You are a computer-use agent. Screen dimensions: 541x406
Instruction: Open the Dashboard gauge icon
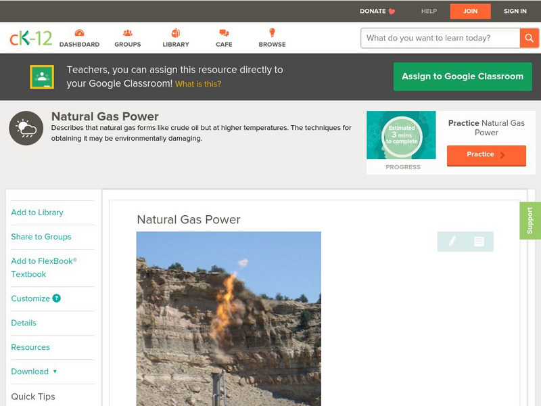(x=79, y=32)
